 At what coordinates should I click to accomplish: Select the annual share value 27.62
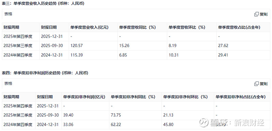223,46
